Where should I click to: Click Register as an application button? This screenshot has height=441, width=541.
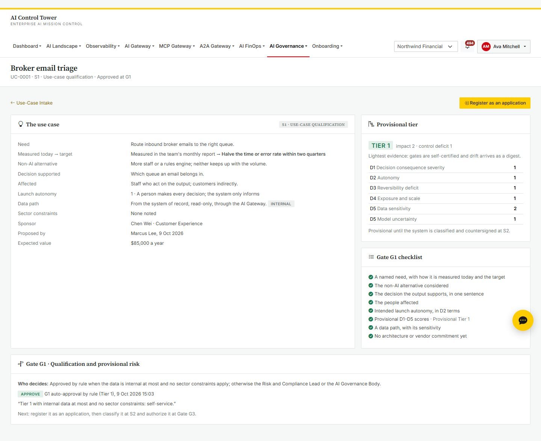(495, 103)
